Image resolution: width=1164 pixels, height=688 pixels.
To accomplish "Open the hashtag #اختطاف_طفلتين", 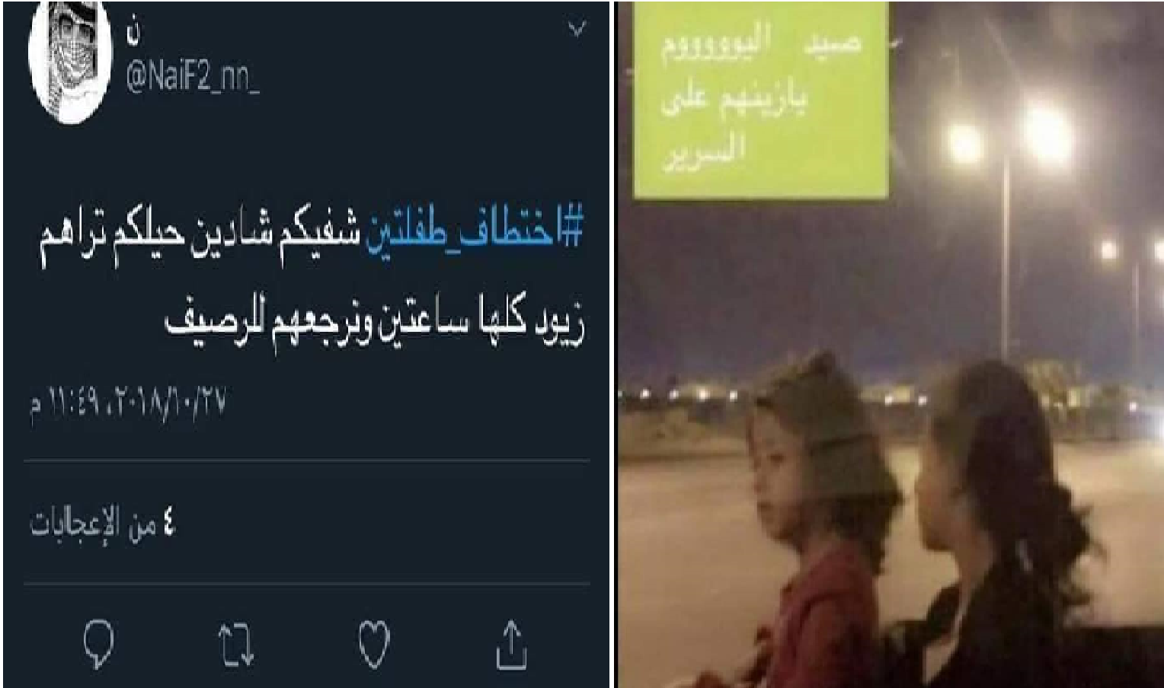I will [475, 231].
